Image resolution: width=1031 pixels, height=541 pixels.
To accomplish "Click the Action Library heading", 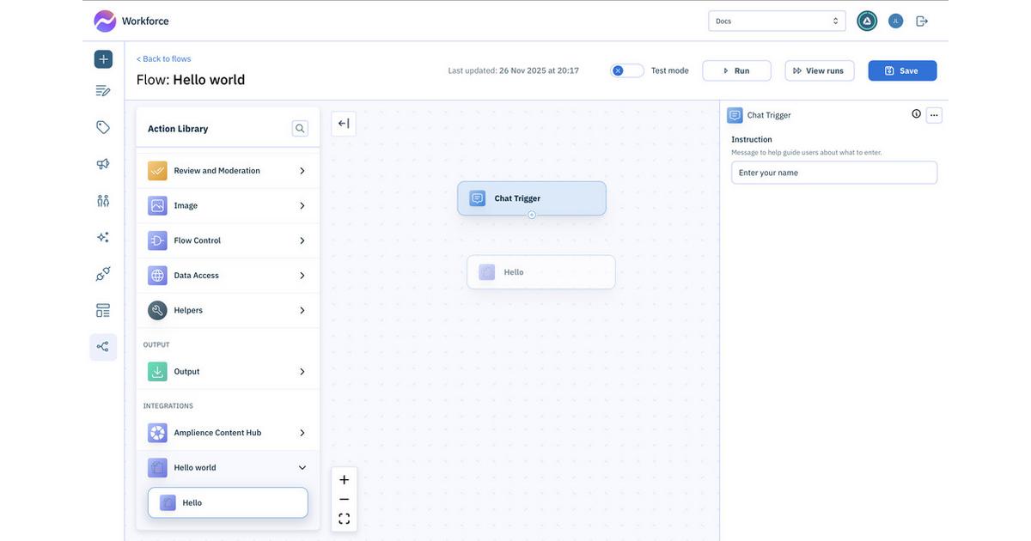I will (178, 129).
